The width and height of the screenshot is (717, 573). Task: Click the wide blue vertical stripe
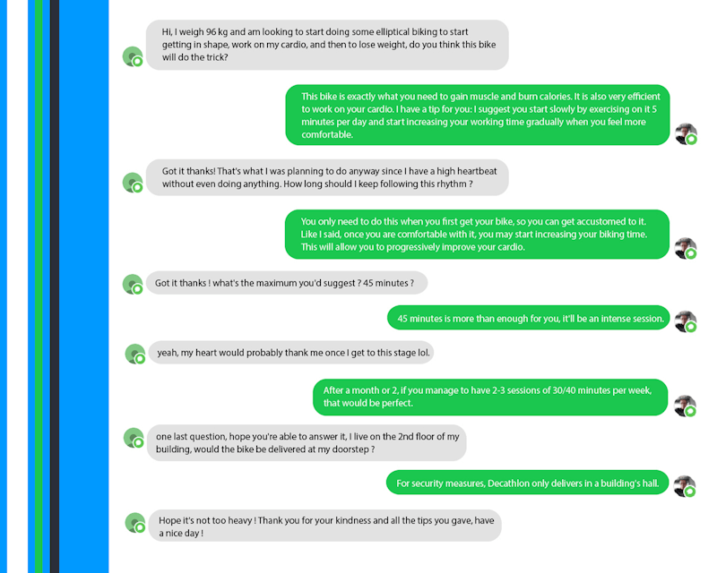point(84,286)
